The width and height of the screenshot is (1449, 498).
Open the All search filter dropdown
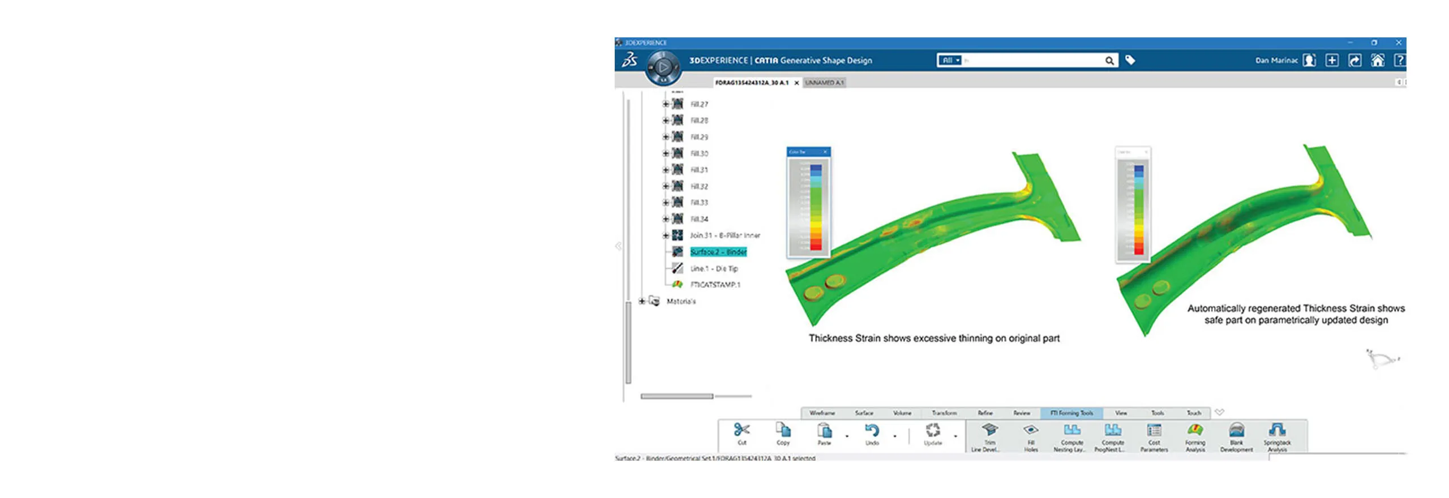tap(950, 60)
